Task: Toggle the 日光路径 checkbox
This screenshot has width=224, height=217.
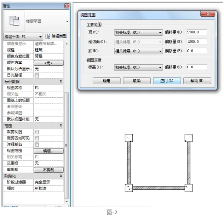Action: coord(37,75)
